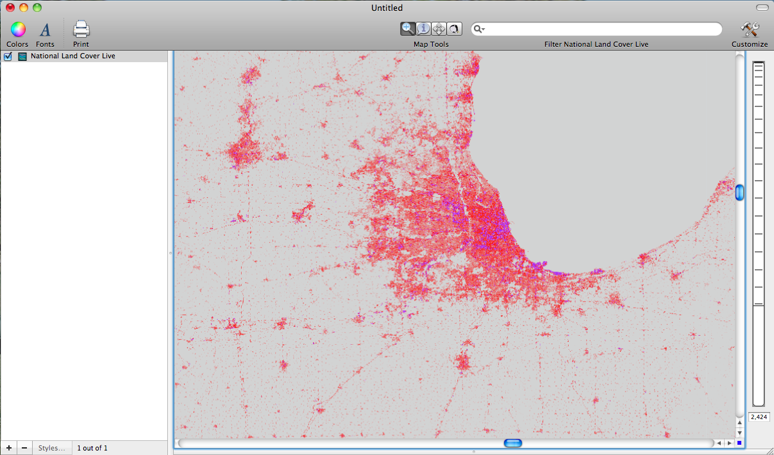The image size is (774, 455).
Task: Toggle the overview square at bottom-right corner
Action: pos(739,442)
